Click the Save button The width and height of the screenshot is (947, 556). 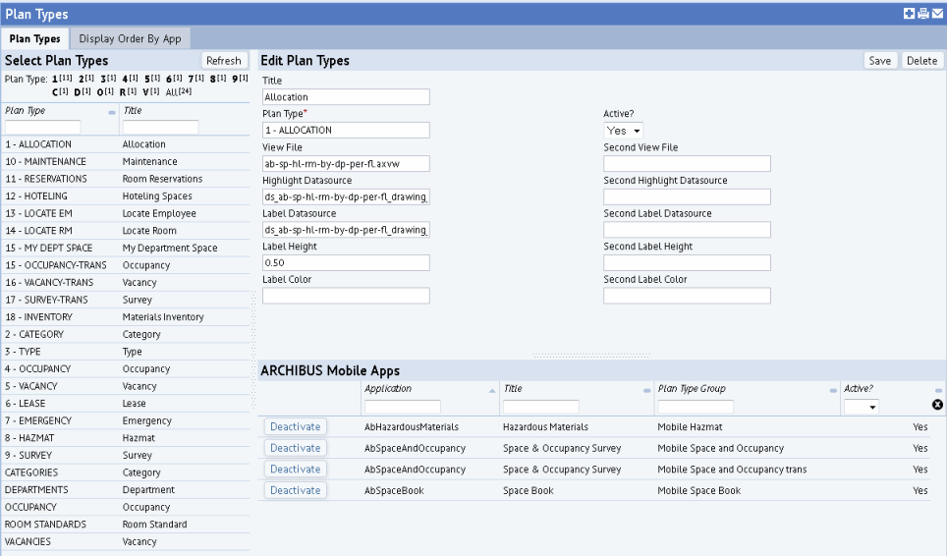coord(880,61)
